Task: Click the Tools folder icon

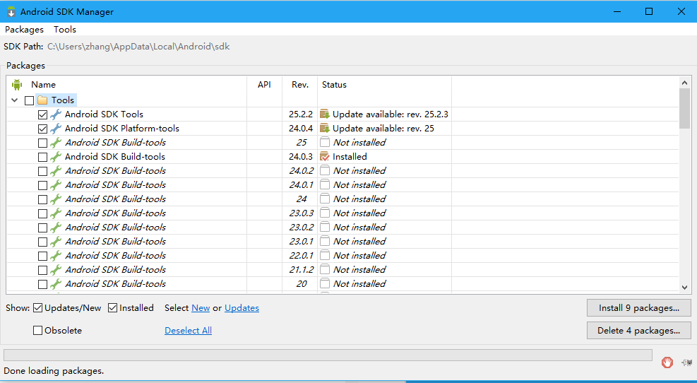Action: (42, 100)
